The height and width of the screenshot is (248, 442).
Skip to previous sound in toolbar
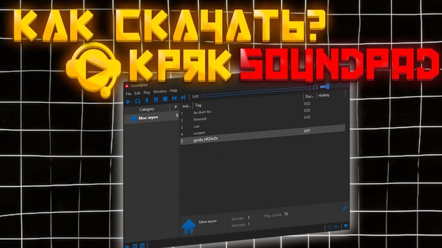(x=174, y=99)
